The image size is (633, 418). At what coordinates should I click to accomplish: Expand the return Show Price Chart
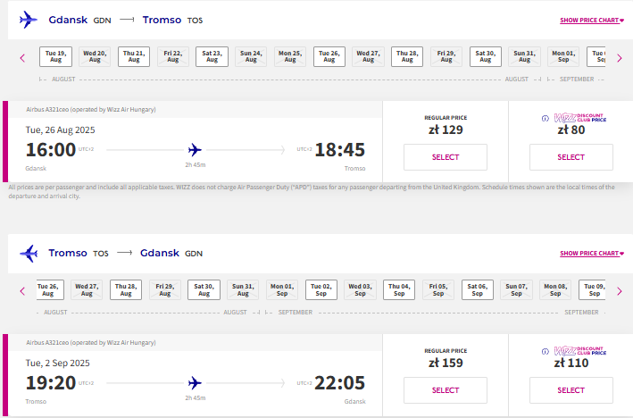[x=592, y=254]
